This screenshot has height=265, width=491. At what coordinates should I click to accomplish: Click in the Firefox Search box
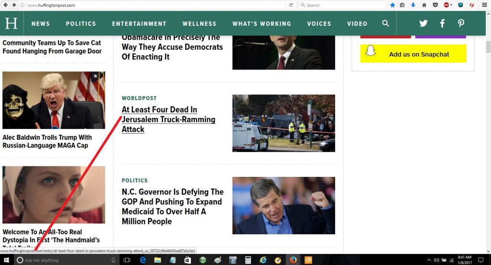[343, 5]
